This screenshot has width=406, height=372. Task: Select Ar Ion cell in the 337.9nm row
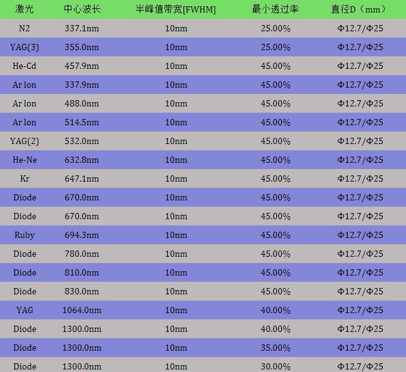24,85
